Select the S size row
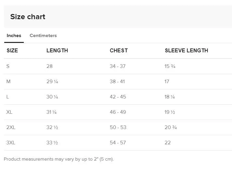Viewport: 232px width, 170px height. pyautogui.click(x=118, y=66)
